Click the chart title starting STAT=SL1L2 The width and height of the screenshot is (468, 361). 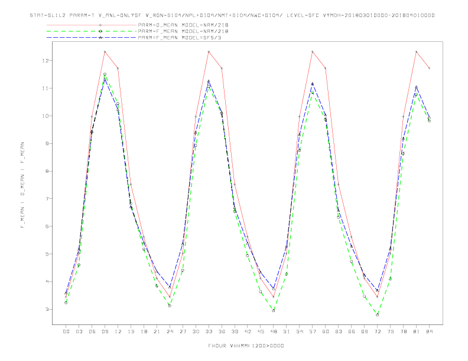pyautogui.click(x=232, y=15)
